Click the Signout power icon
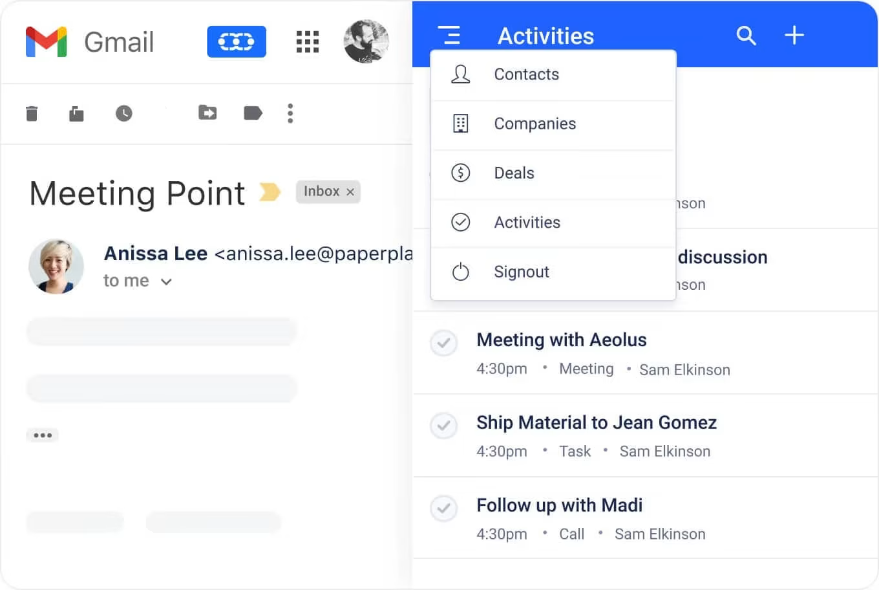 click(460, 272)
